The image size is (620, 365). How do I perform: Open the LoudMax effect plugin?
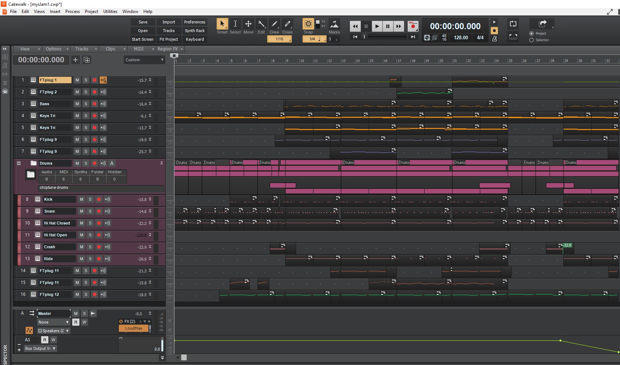(x=134, y=328)
